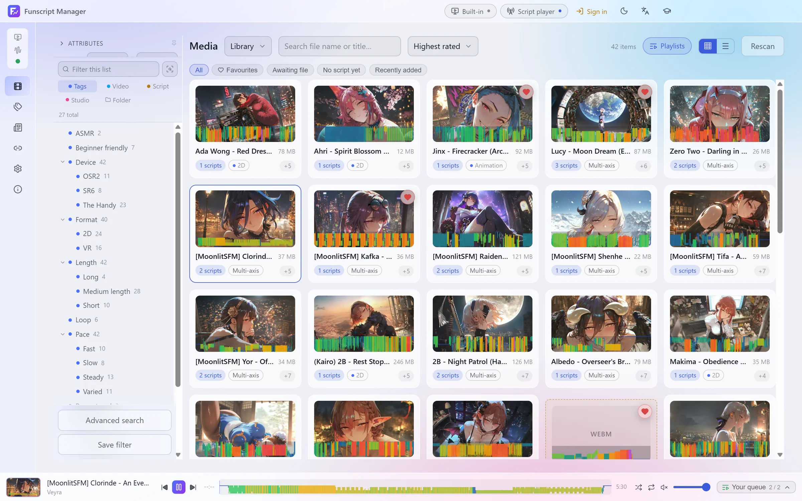
Task: Seek on the playback heatmap timeline
Action: 415,488
